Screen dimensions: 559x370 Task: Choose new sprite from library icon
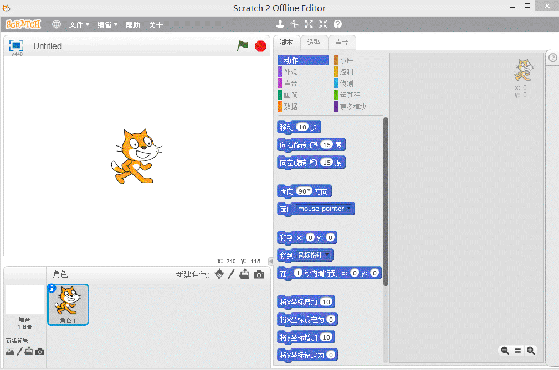coord(219,274)
